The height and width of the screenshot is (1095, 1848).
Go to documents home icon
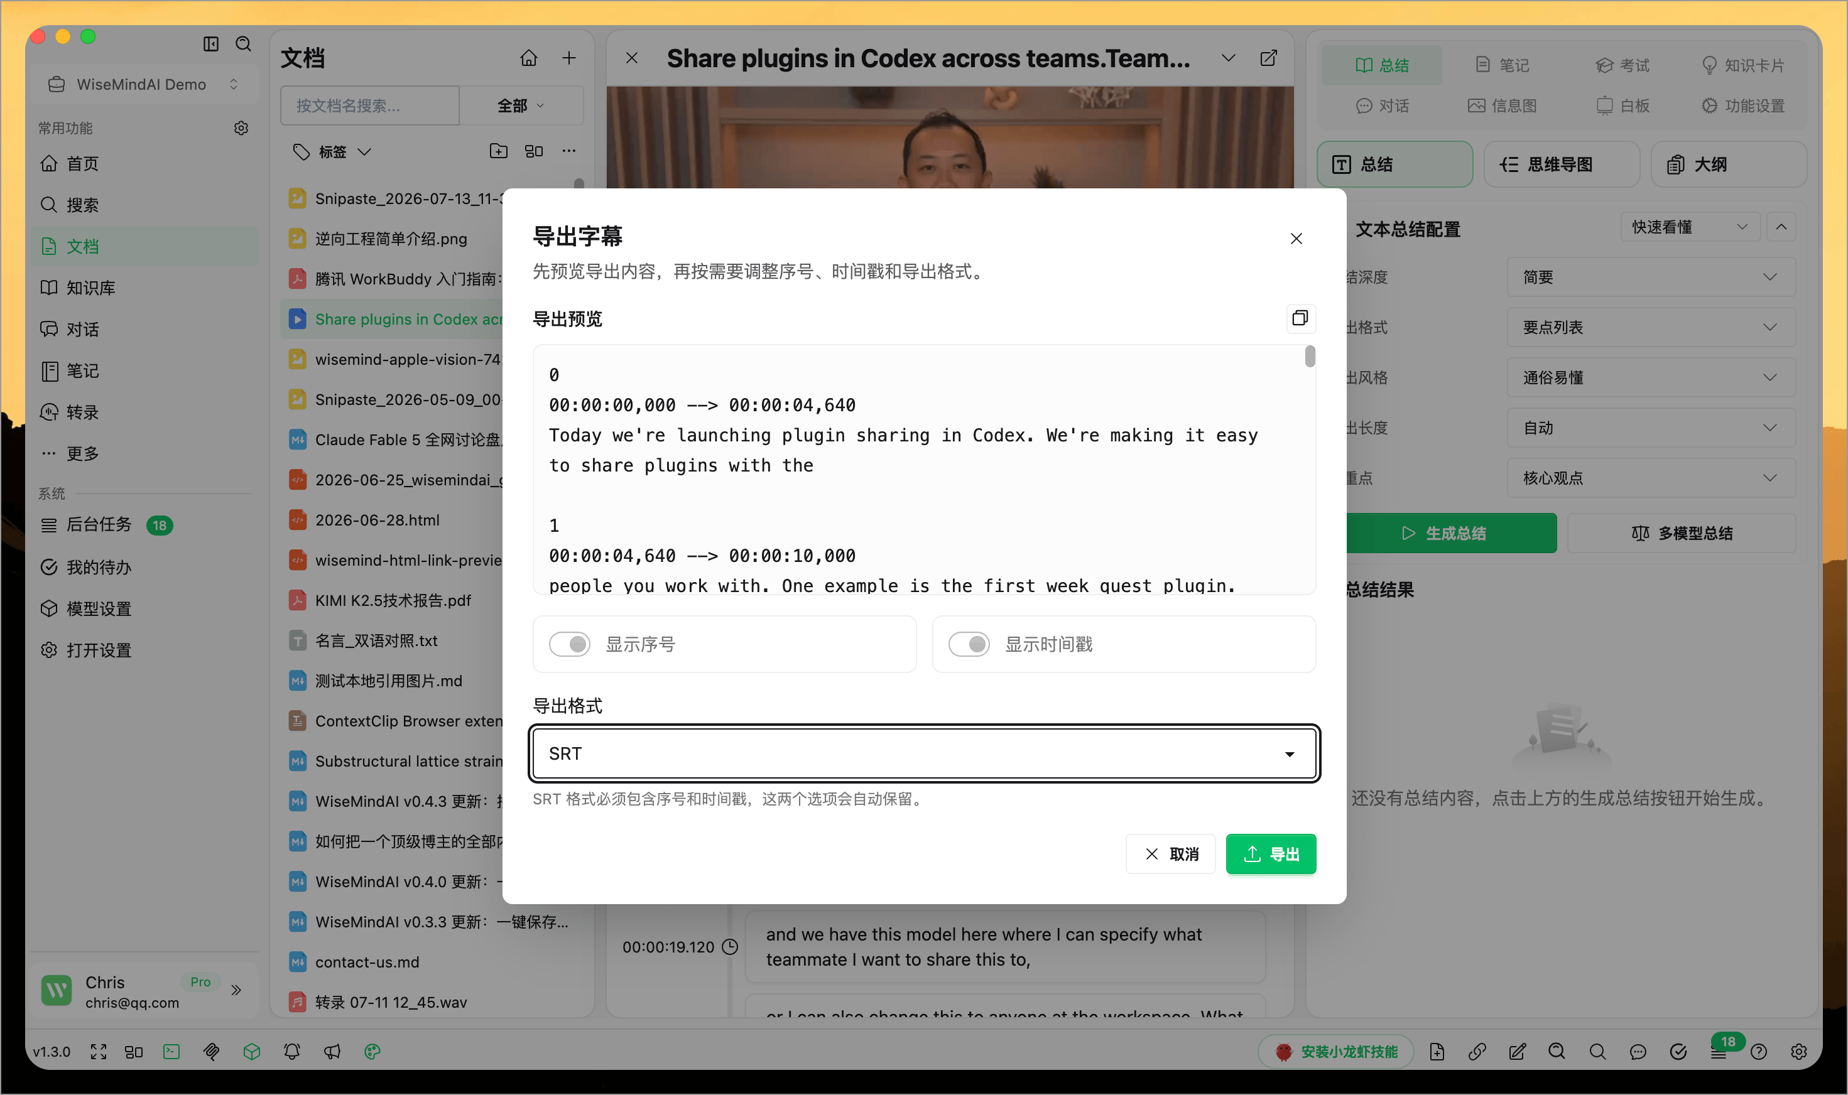click(x=529, y=58)
